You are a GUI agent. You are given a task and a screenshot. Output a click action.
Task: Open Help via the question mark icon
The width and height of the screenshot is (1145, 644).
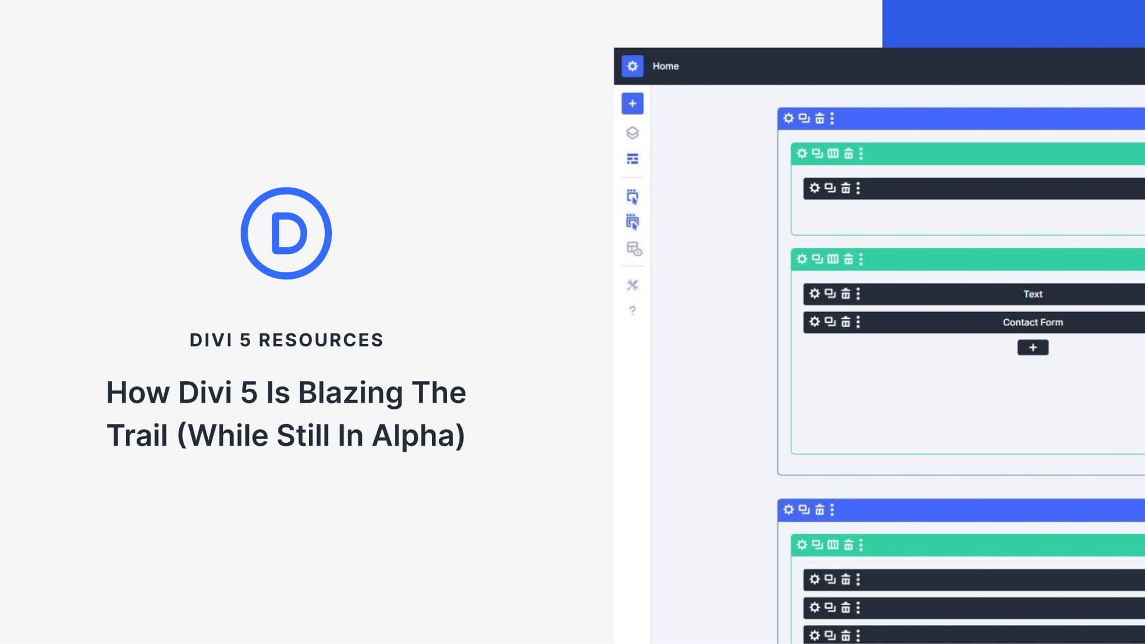coord(632,312)
